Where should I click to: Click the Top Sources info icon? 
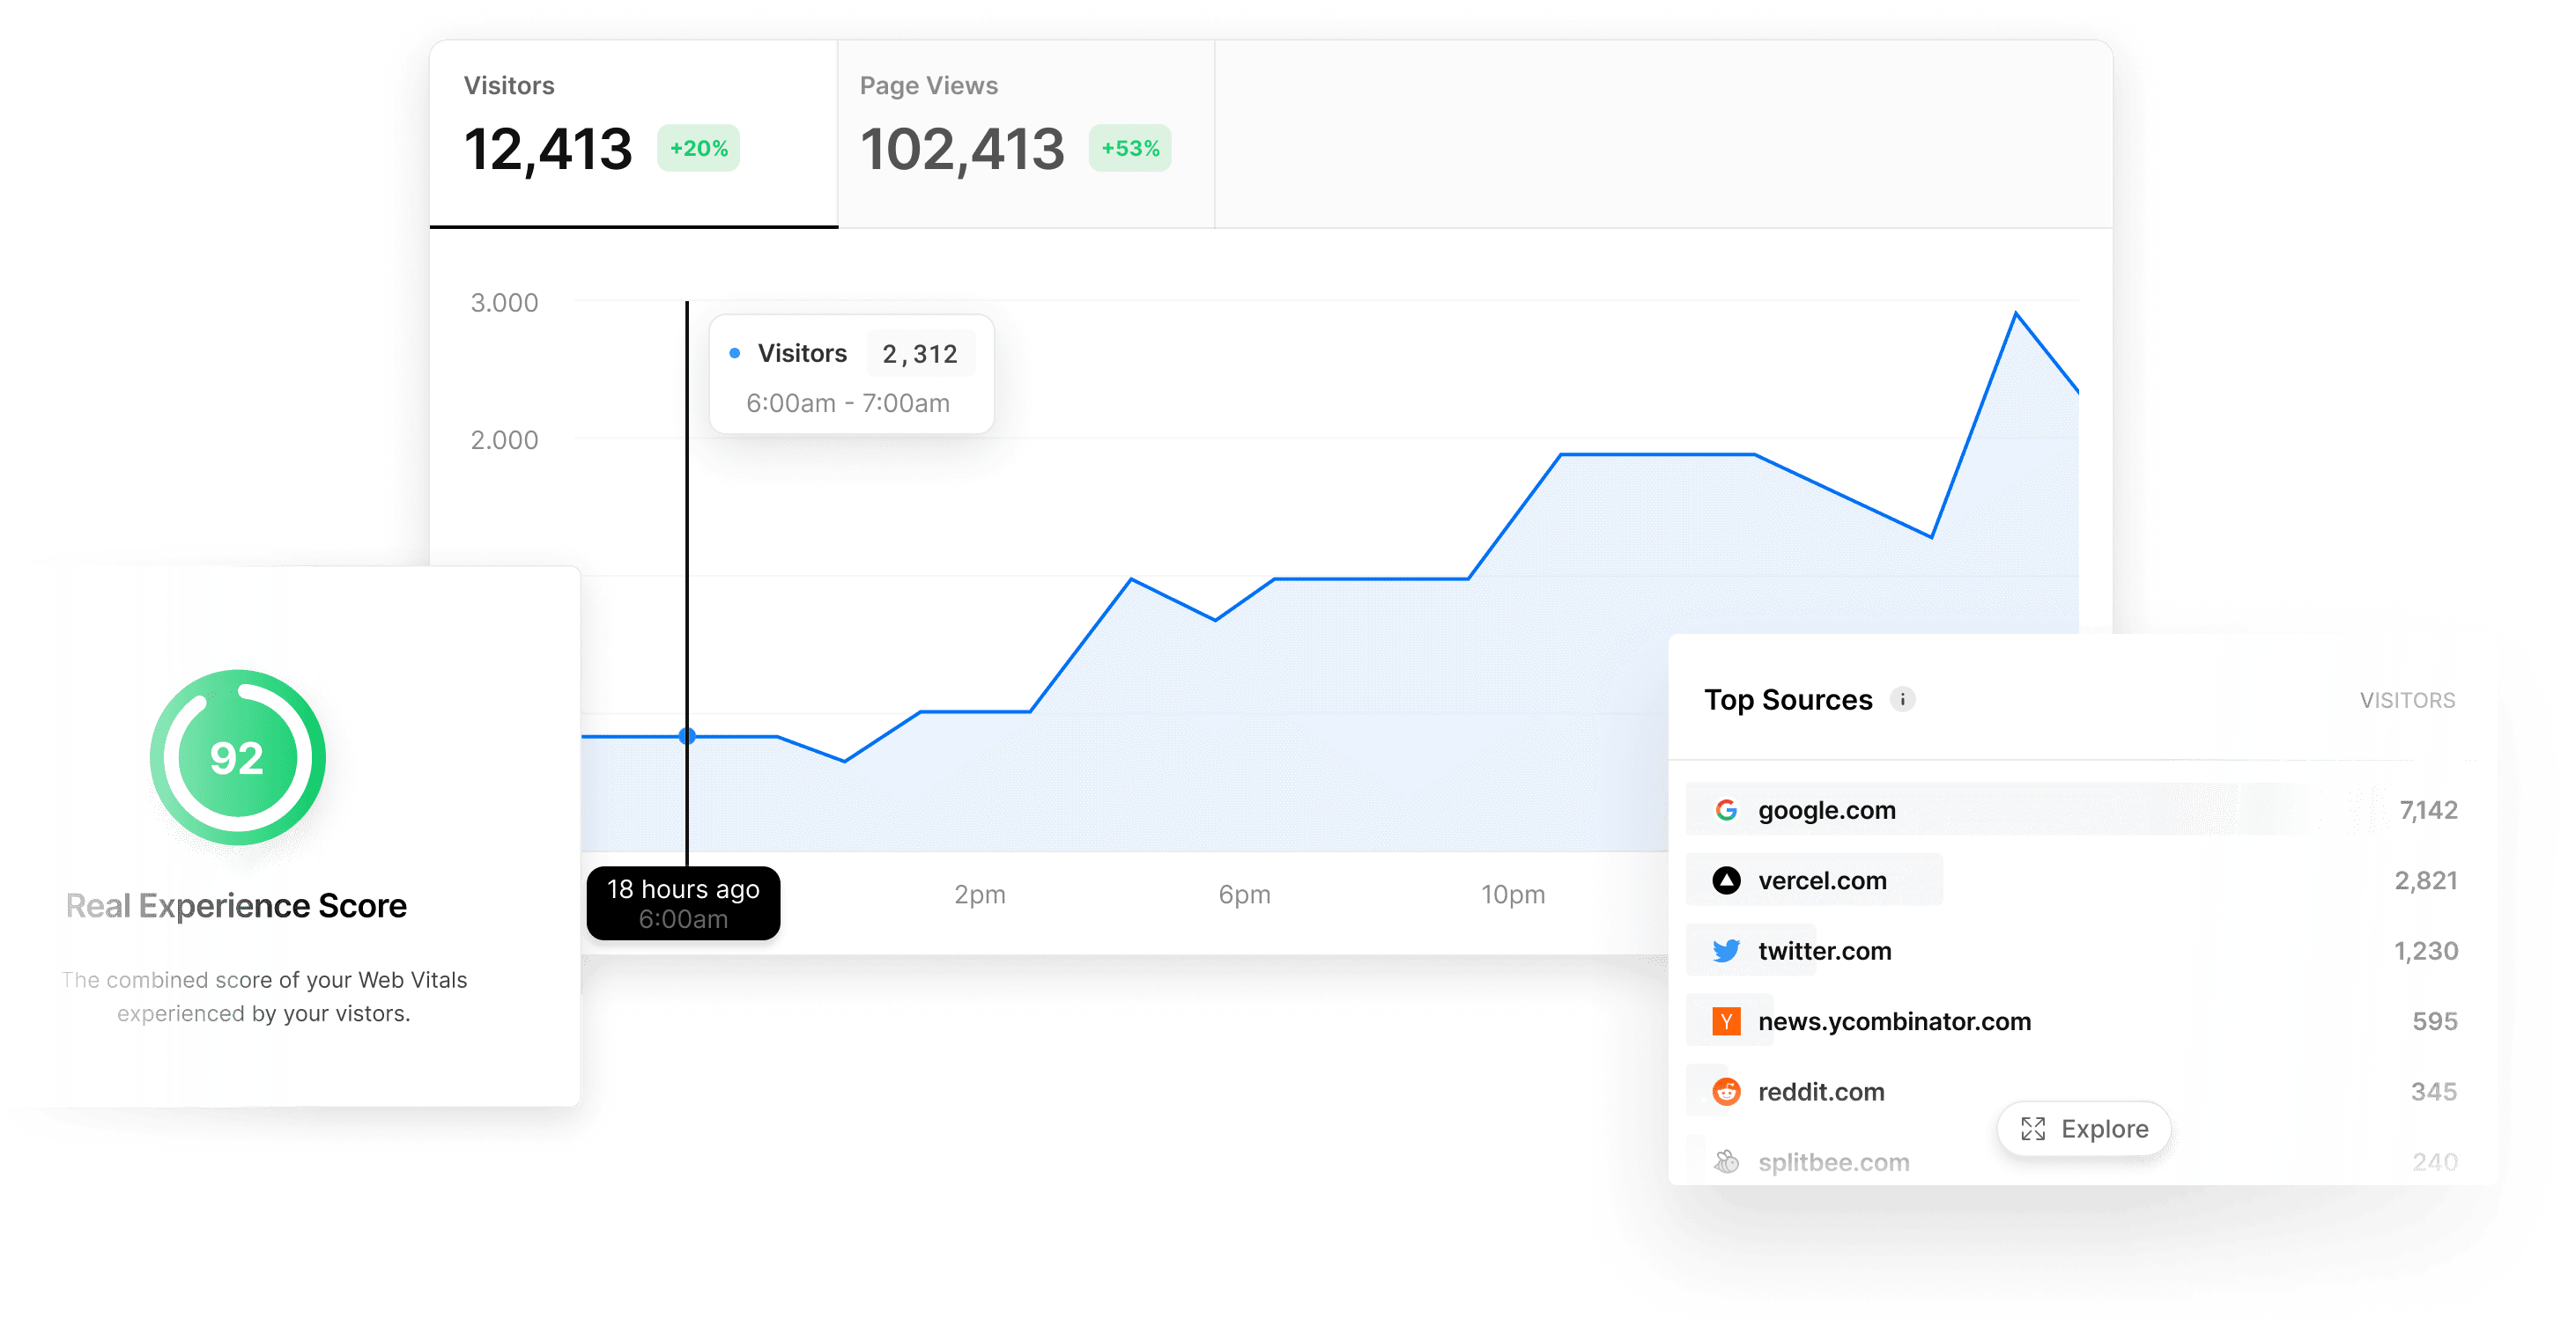[x=1902, y=699]
